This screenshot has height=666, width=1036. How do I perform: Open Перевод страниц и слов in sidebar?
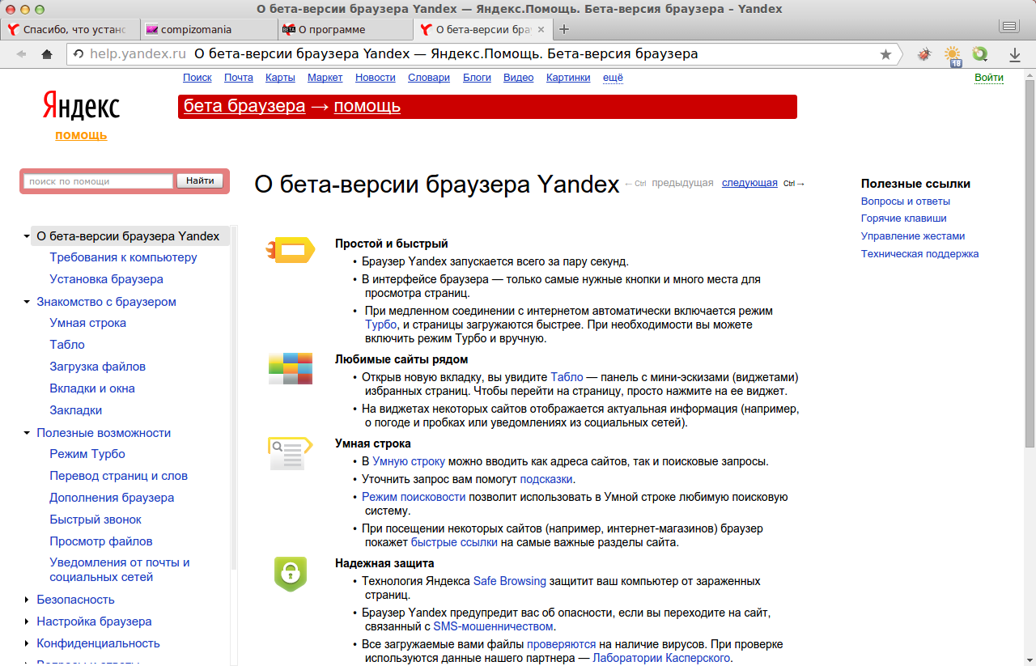pyautogui.click(x=118, y=476)
